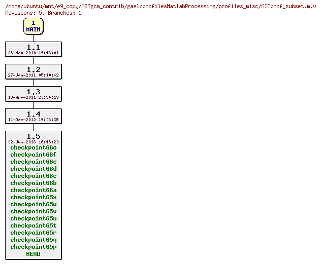Select tag checkpoint66f
This screenshot has width=321, height=264.
(x=33, y=155)
